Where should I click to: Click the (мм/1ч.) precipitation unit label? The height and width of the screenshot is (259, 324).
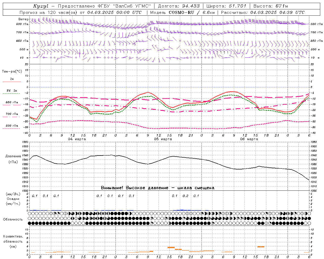(13, 204)
